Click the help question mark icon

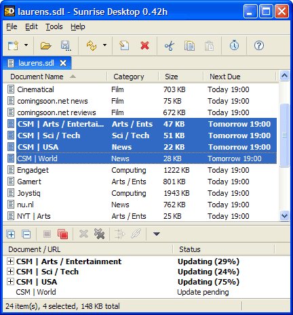click(x=259, y=45)
